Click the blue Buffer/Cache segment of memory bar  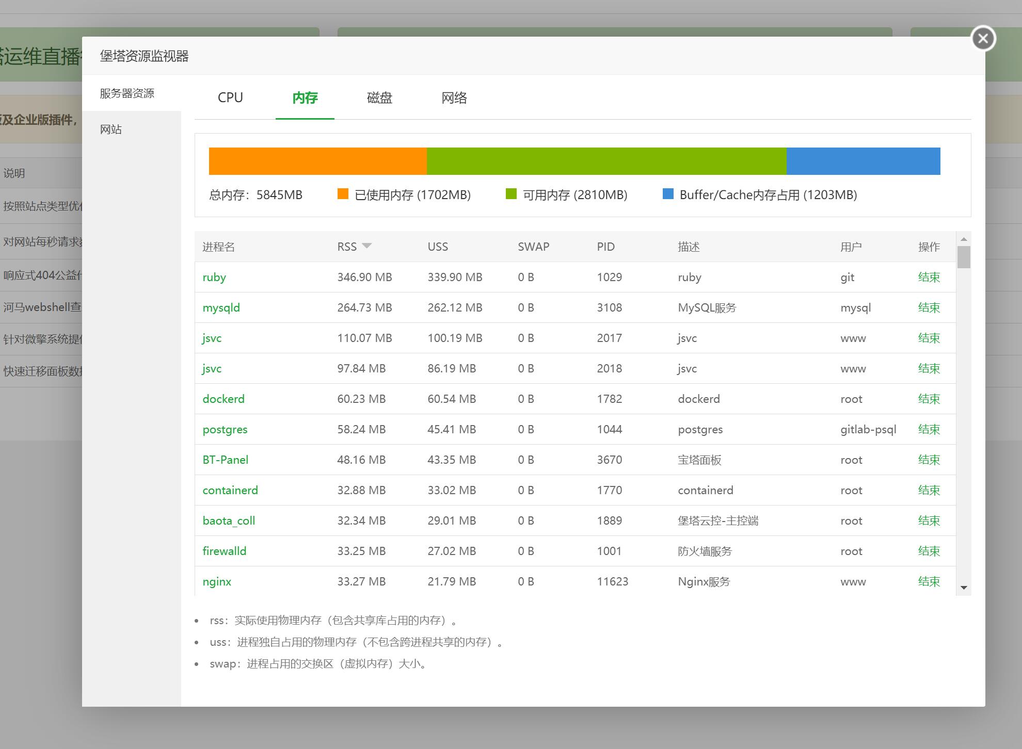(x=863, y=161)
